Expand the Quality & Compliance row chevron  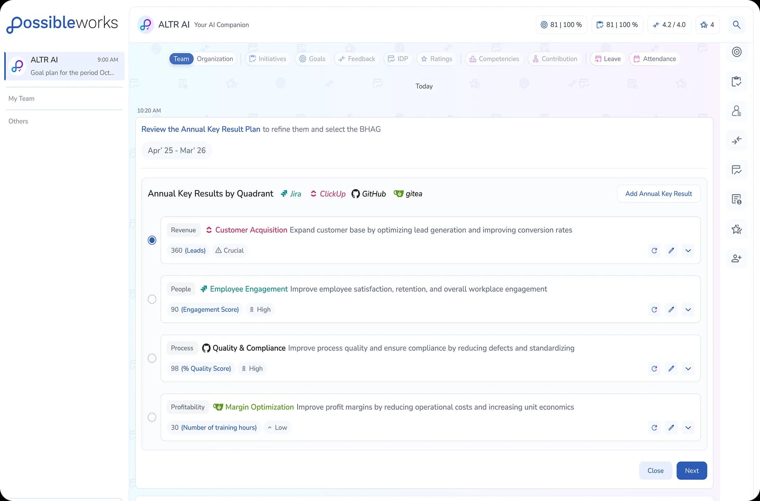coord(688,369)
